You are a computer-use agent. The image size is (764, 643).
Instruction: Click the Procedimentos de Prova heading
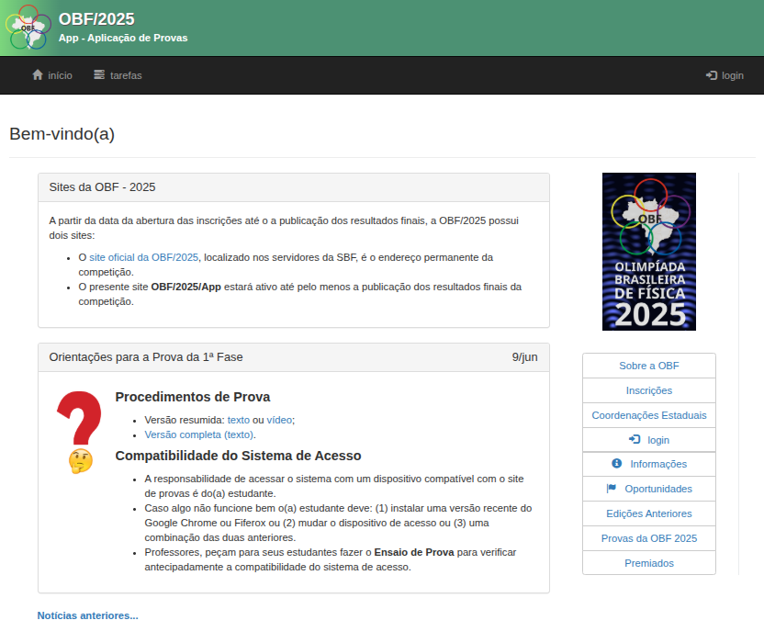point(193,397)
